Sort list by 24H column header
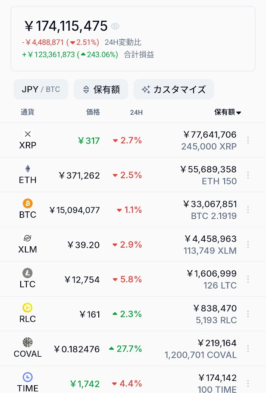The height and width of the screenshot is (393, 266). 136,112
